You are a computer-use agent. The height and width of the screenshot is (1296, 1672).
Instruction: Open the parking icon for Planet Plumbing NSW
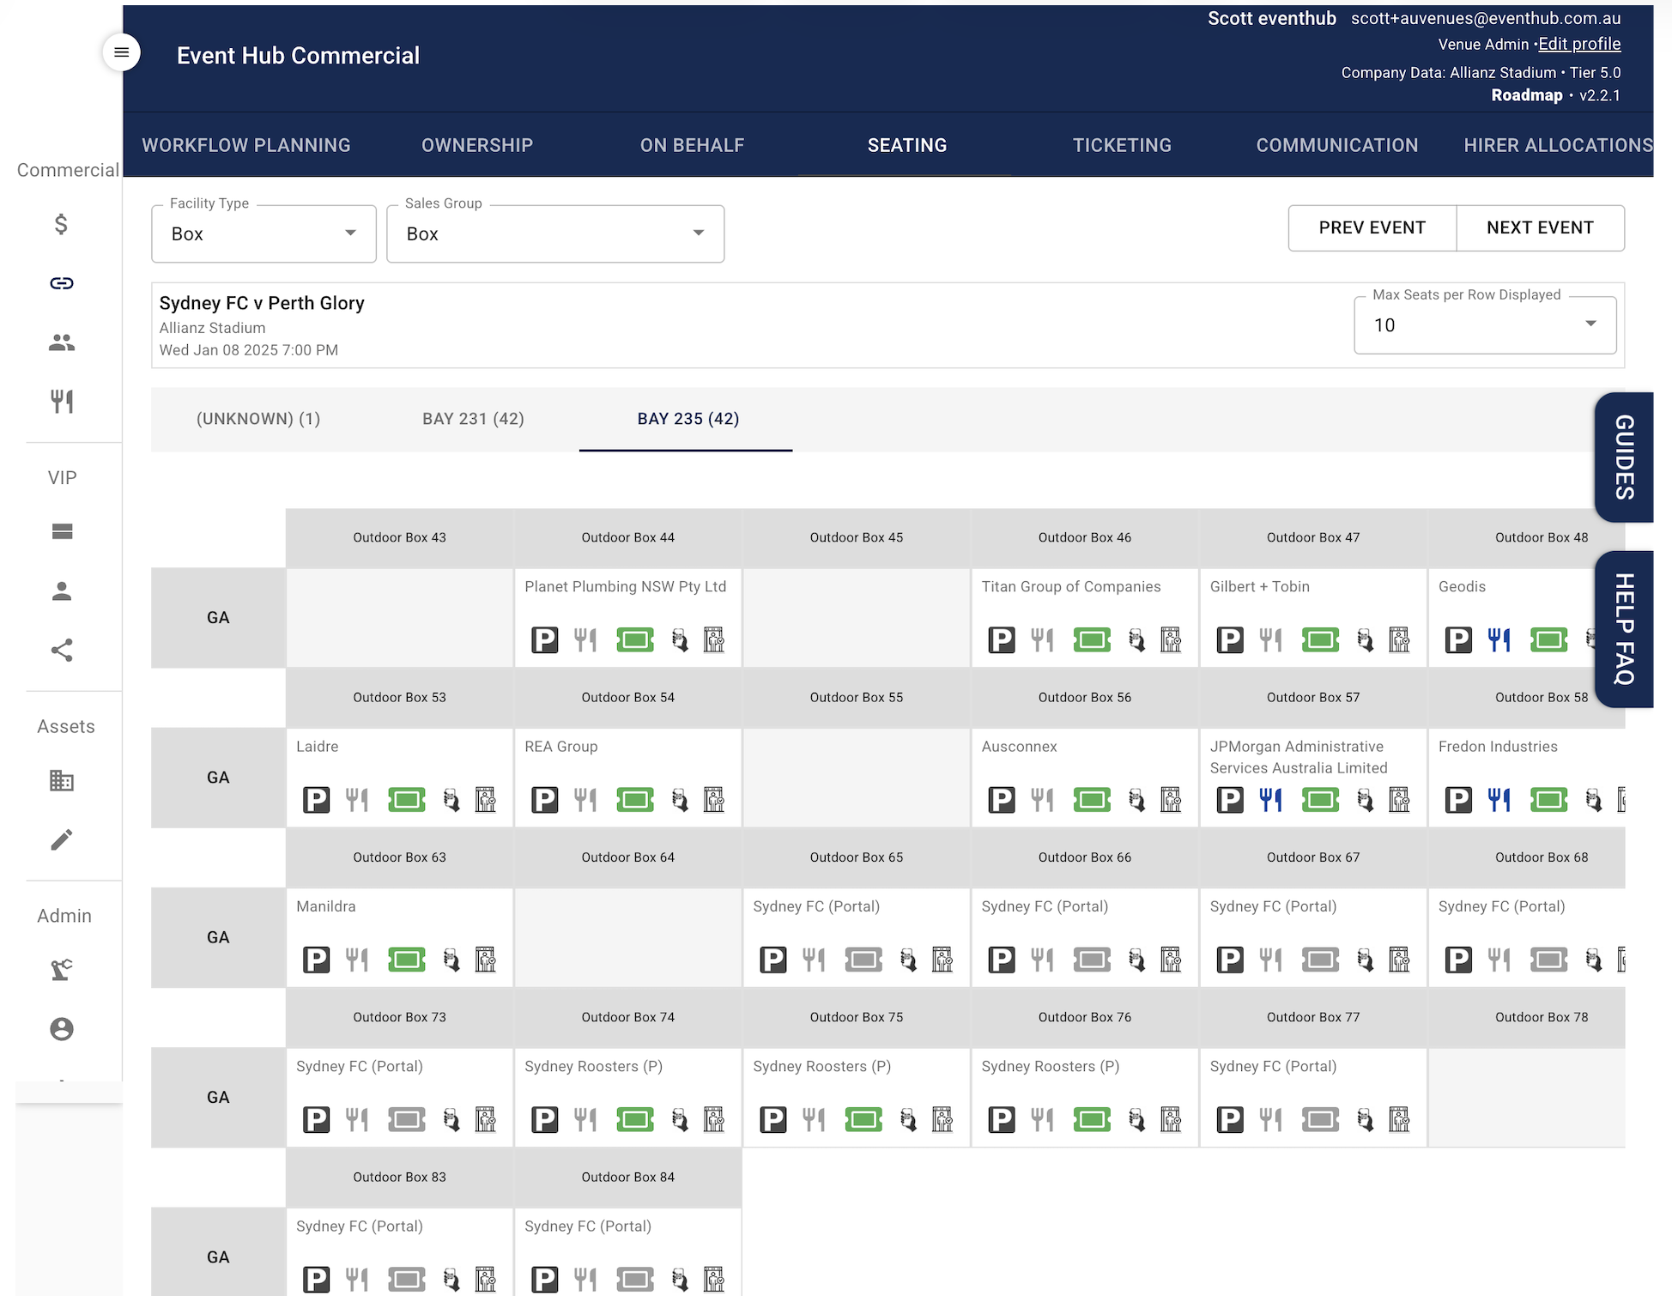click(544, 639)
